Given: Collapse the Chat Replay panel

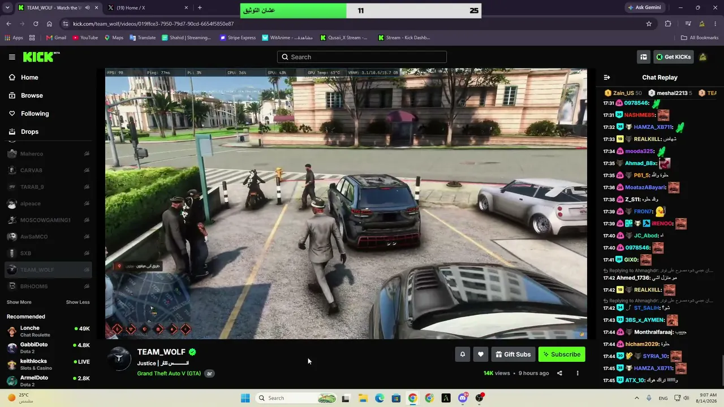Looking at the screenshot, I should [607, 77].
